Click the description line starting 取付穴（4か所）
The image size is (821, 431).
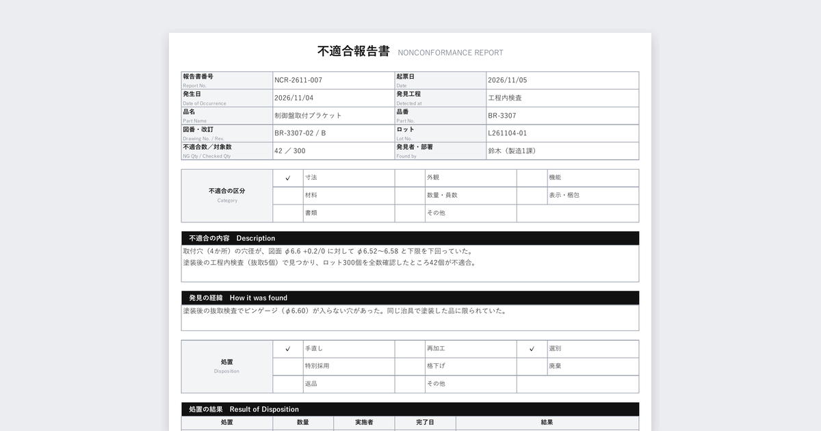328,251
